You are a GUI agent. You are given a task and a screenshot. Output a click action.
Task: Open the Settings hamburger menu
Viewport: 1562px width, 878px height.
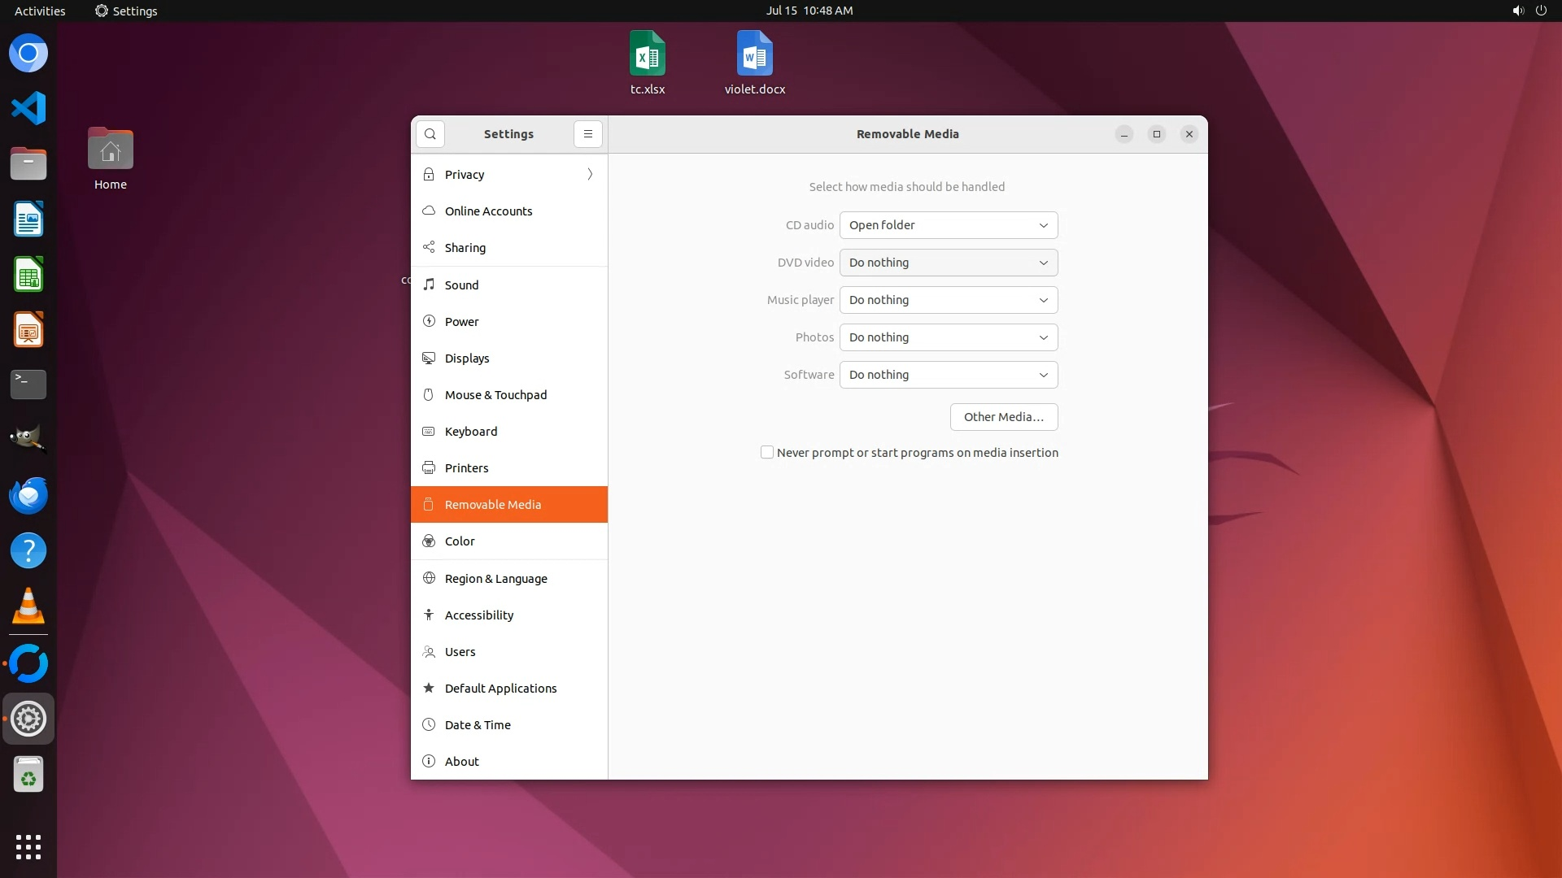pyautogui.click(x=587, y=134)
